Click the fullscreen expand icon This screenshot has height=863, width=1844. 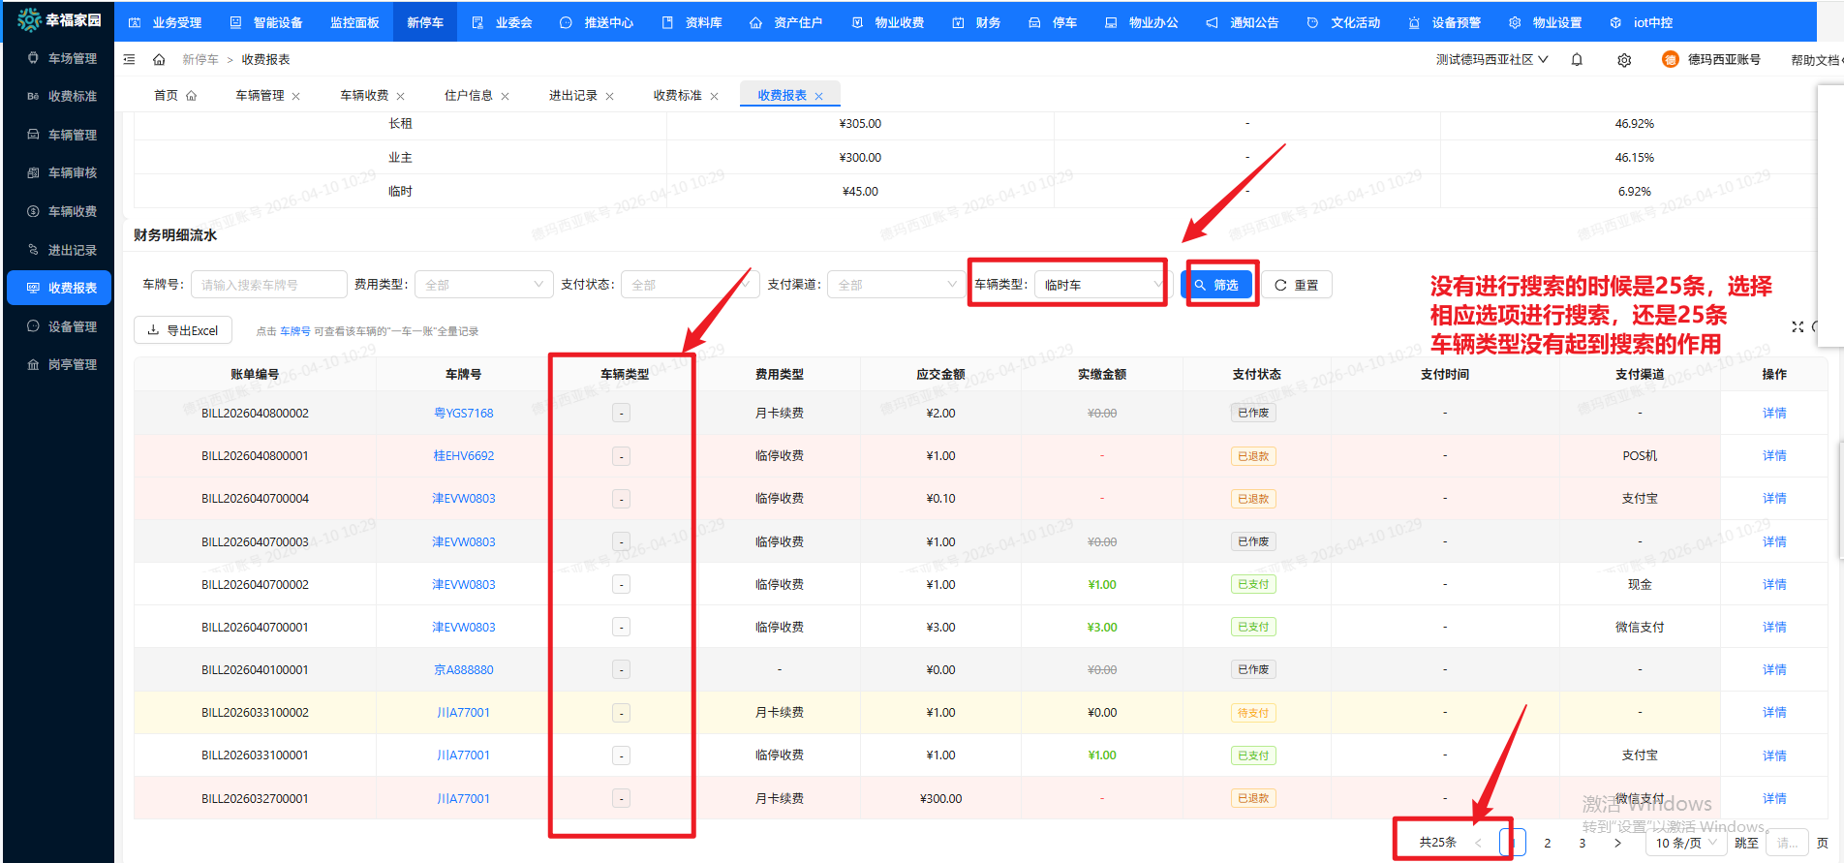[x=1798, y=327]
